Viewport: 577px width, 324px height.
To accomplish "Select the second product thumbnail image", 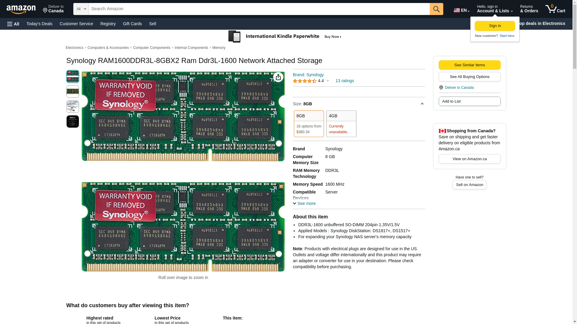I will 73,91.
